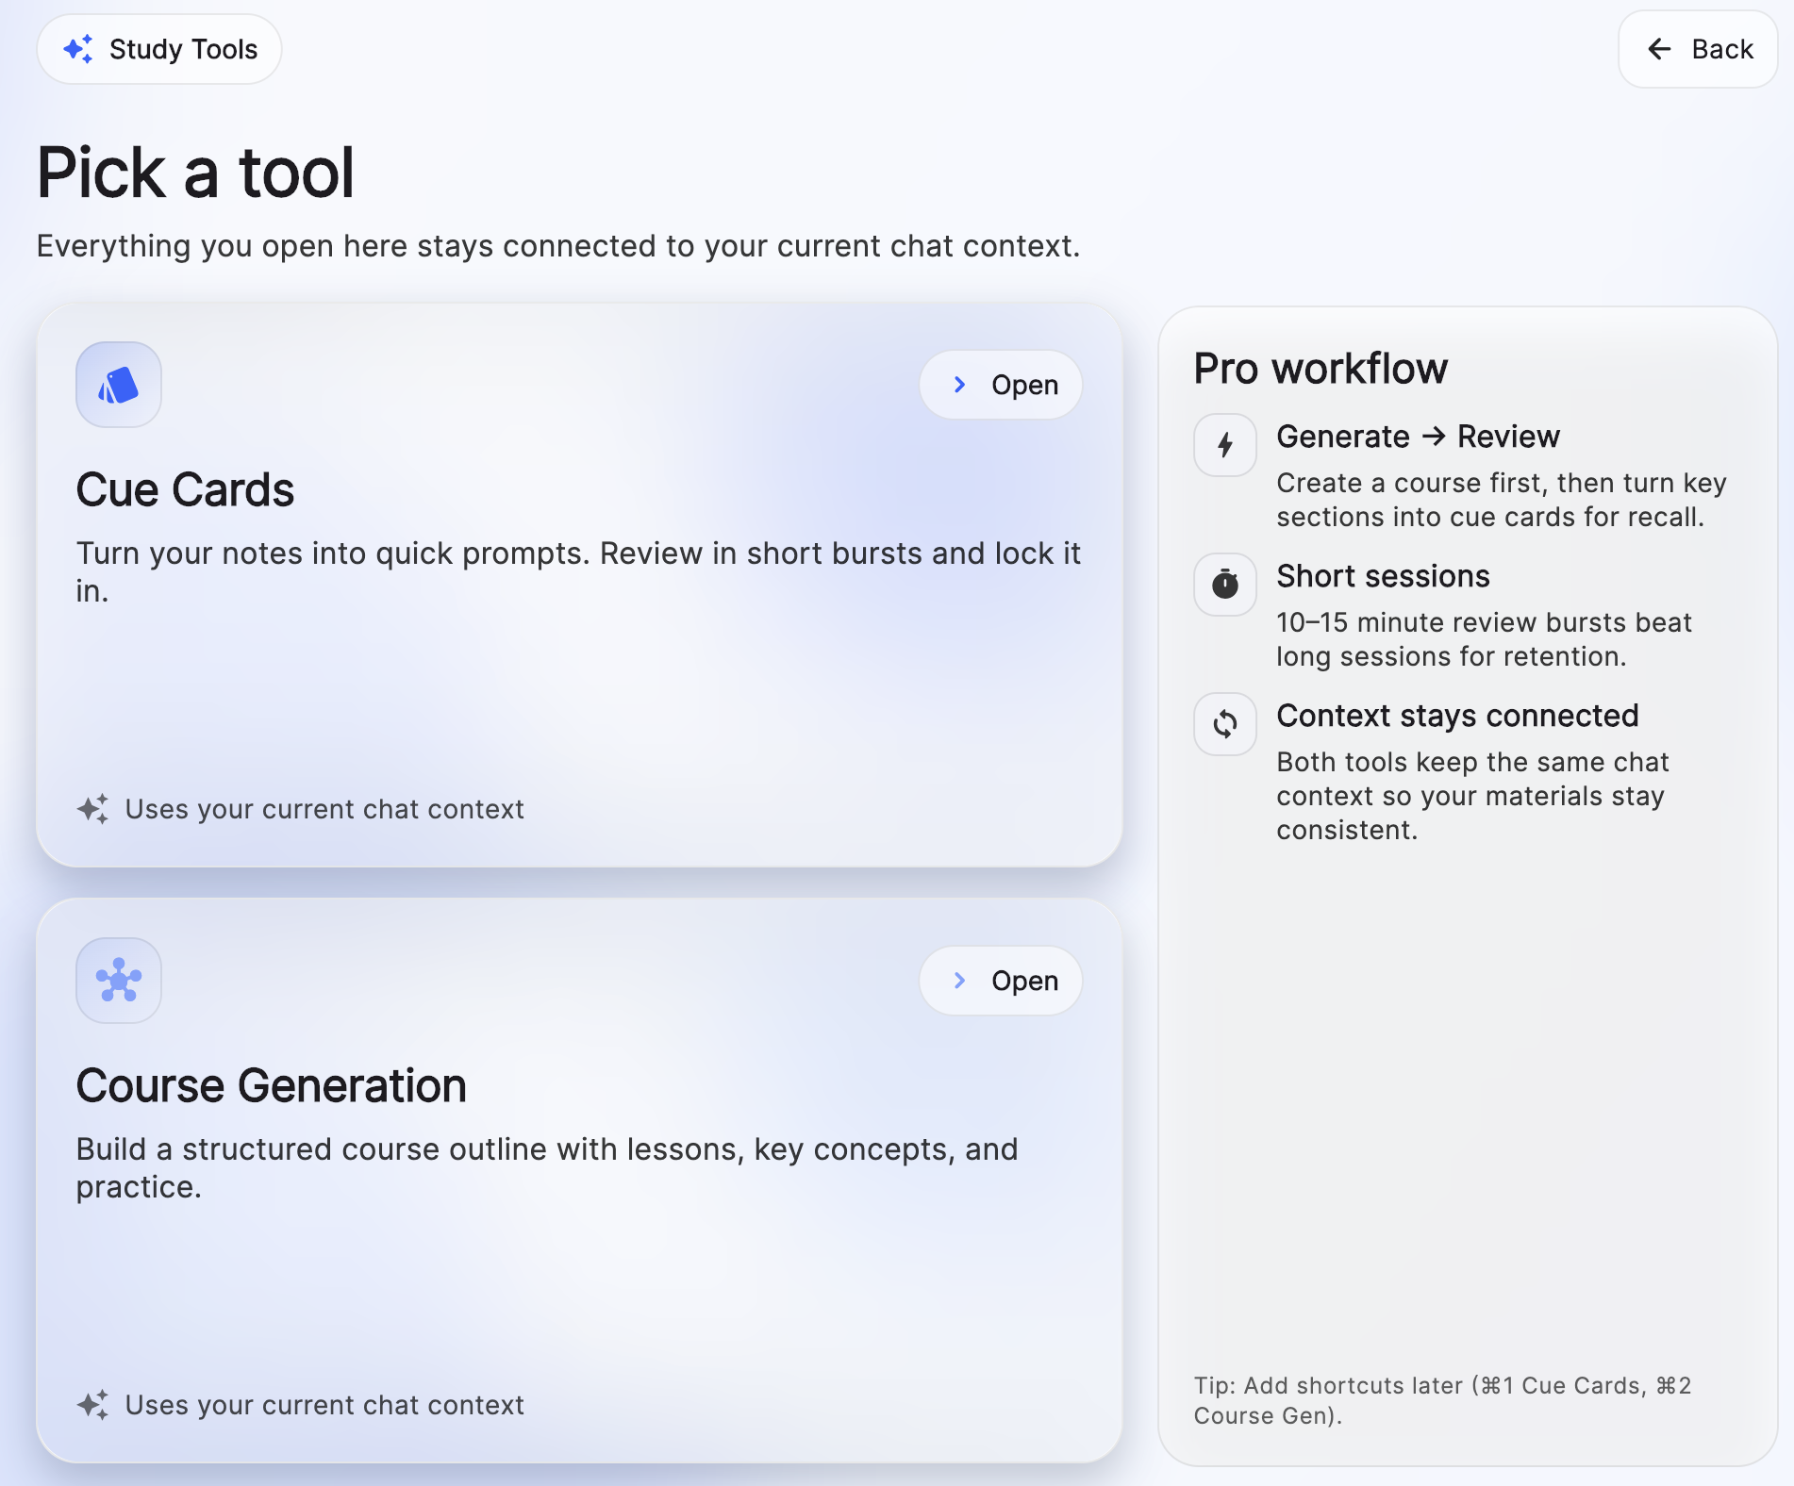
Task: Click the sparkle icon in the Study Tools pill
Action: [x=79, y=49]
